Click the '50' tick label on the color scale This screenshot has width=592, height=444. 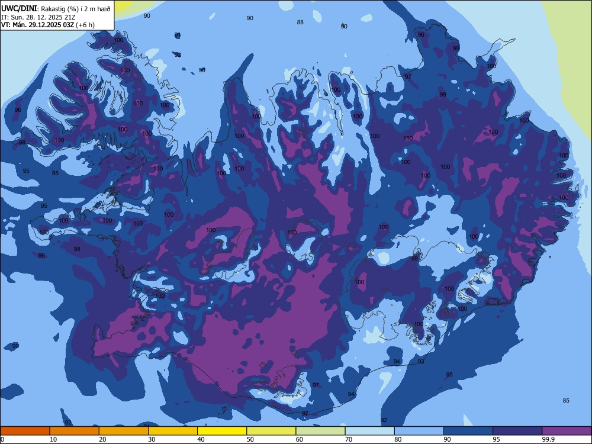(x=250, y=439)
